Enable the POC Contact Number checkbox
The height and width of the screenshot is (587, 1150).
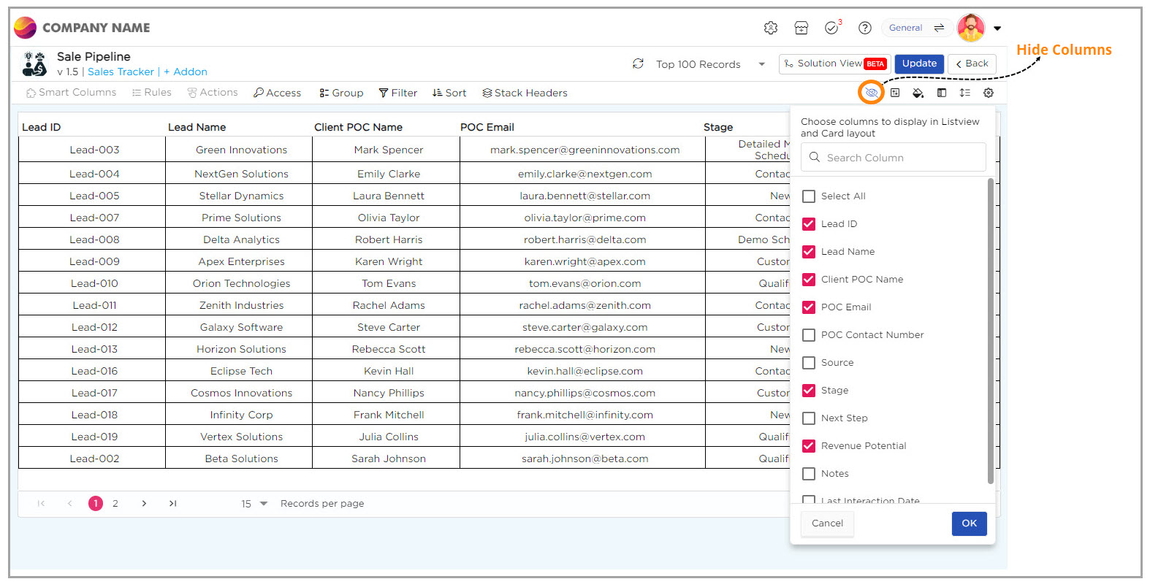tap(809, 335)
